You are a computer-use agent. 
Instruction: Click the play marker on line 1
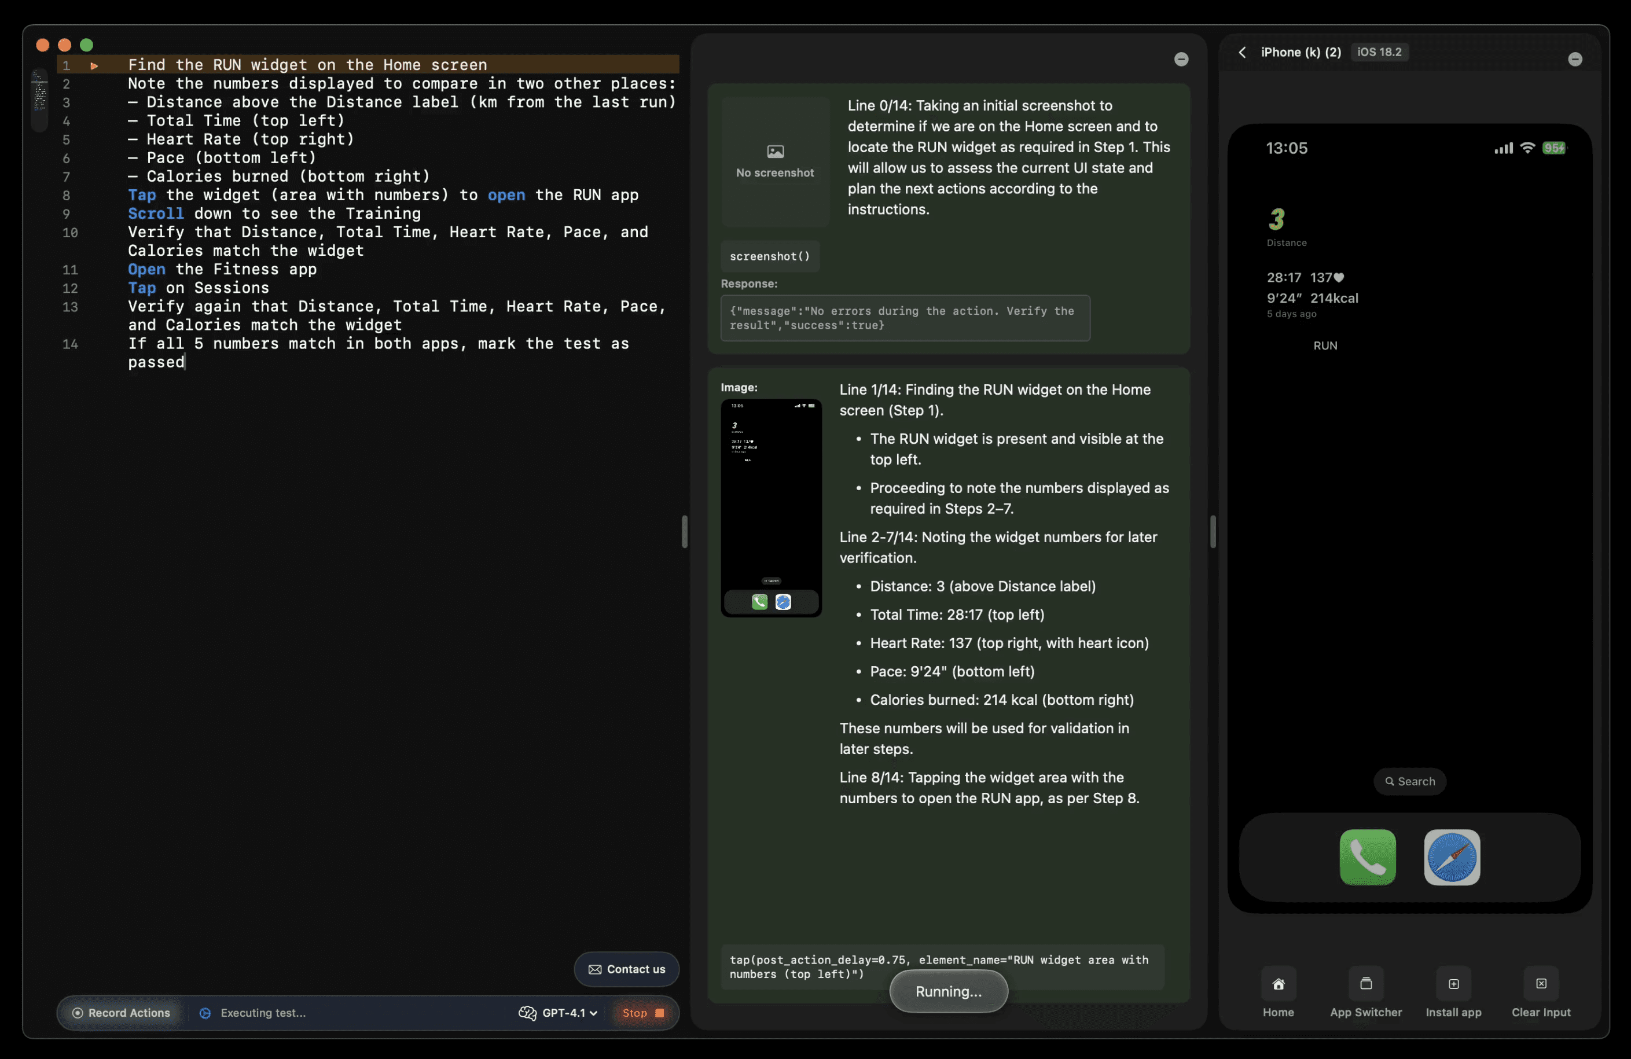tap(94, 66)
